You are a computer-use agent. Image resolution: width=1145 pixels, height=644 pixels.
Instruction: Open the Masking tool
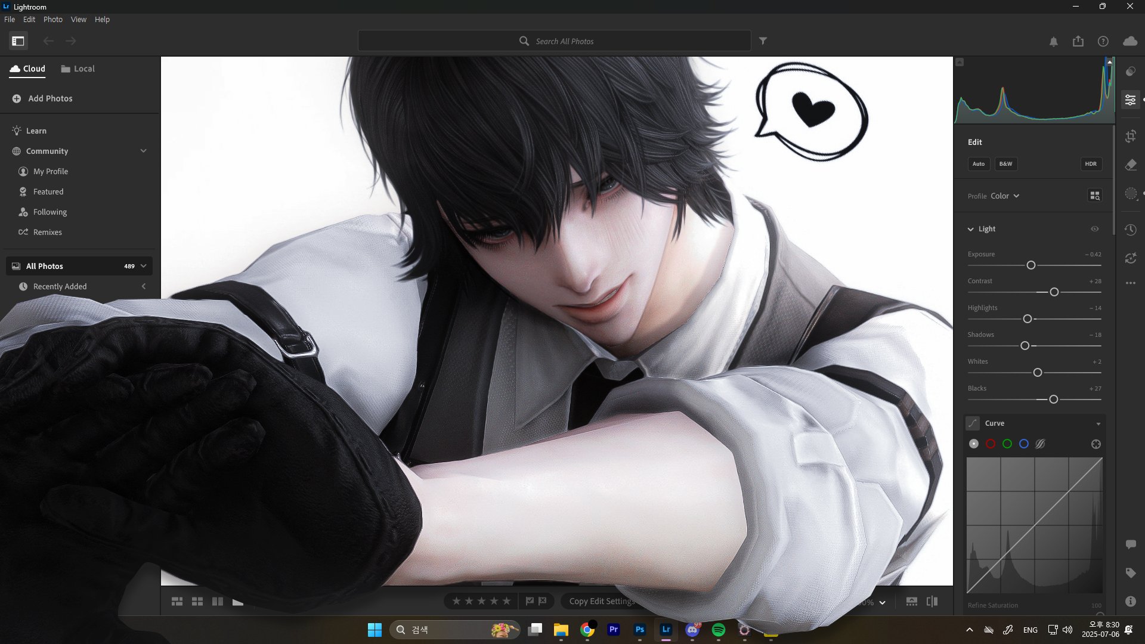coord(1131,193)
